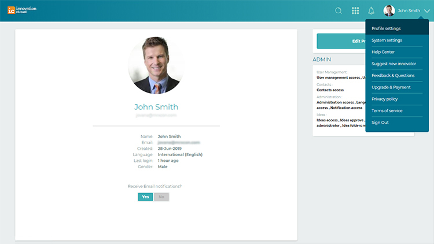Click the Male gender value

163,167
